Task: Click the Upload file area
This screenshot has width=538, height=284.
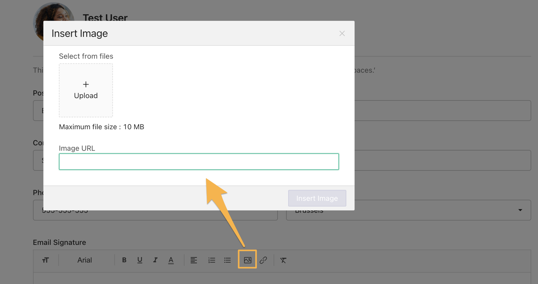Action: coord(85,90)
